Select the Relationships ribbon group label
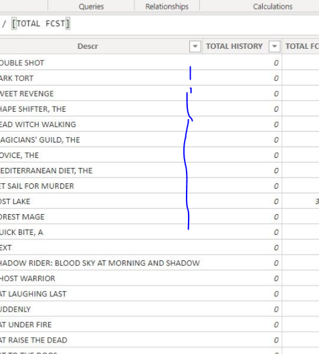The image size is (319, 354). (167, 7)
